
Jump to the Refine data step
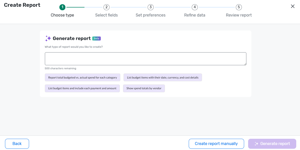(195, 15)
